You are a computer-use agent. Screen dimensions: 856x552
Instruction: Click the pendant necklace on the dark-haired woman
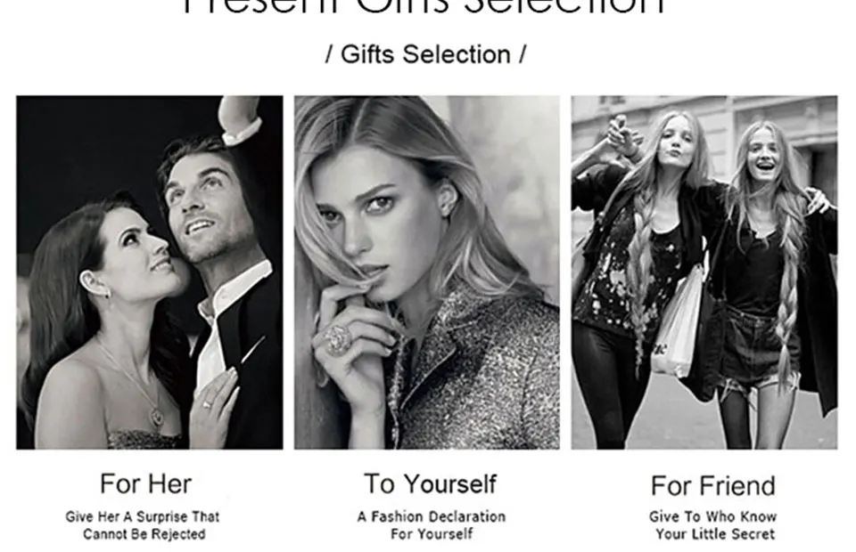pos(157,417)
